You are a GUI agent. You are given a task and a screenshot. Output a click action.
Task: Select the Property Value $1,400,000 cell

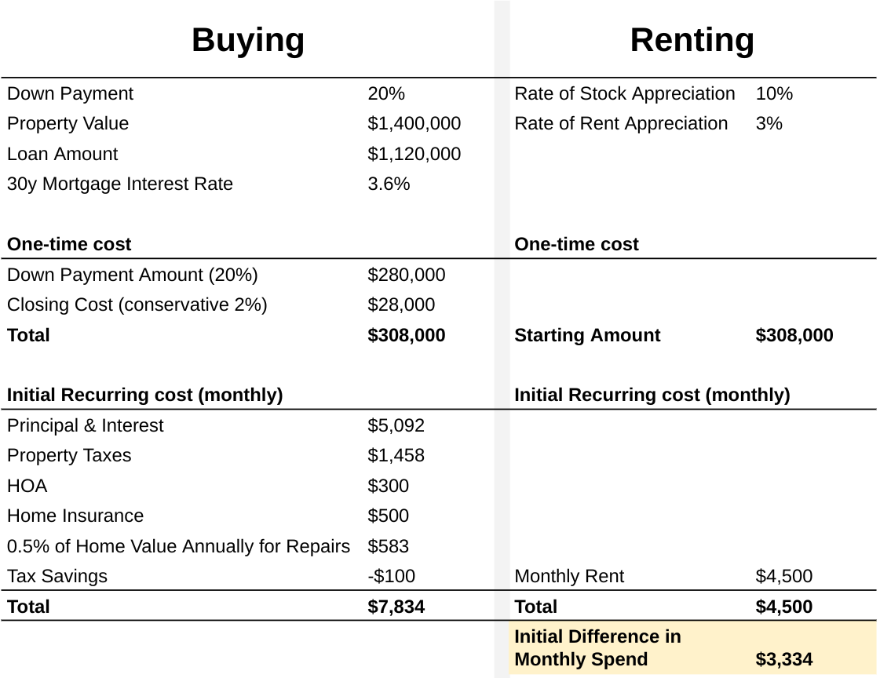(x=414, y=124)
